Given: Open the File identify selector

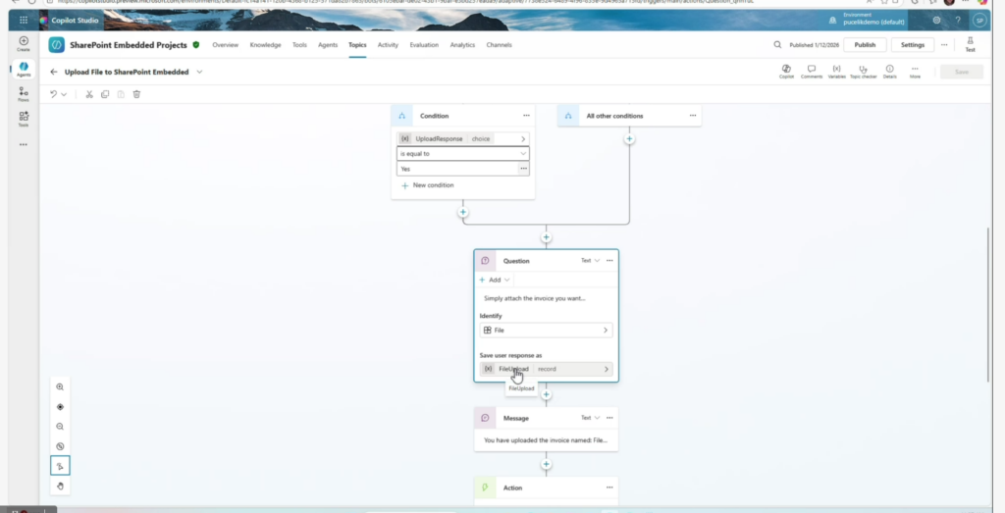Looking at the screenshot, I should [546, 331].
